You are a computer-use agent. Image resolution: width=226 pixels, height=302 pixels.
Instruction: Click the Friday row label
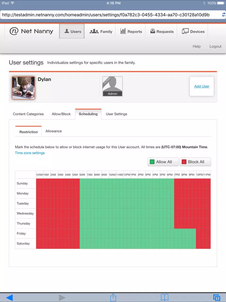pos(21,233)
